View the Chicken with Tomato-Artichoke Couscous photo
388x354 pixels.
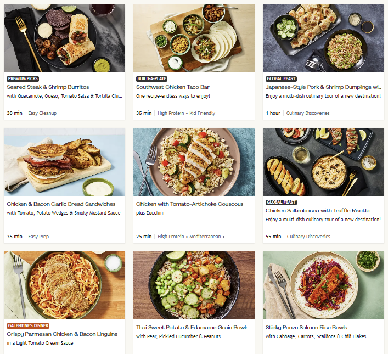(x=194, y=162)
